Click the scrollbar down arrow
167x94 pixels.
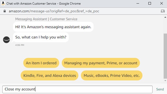point(165,81)
